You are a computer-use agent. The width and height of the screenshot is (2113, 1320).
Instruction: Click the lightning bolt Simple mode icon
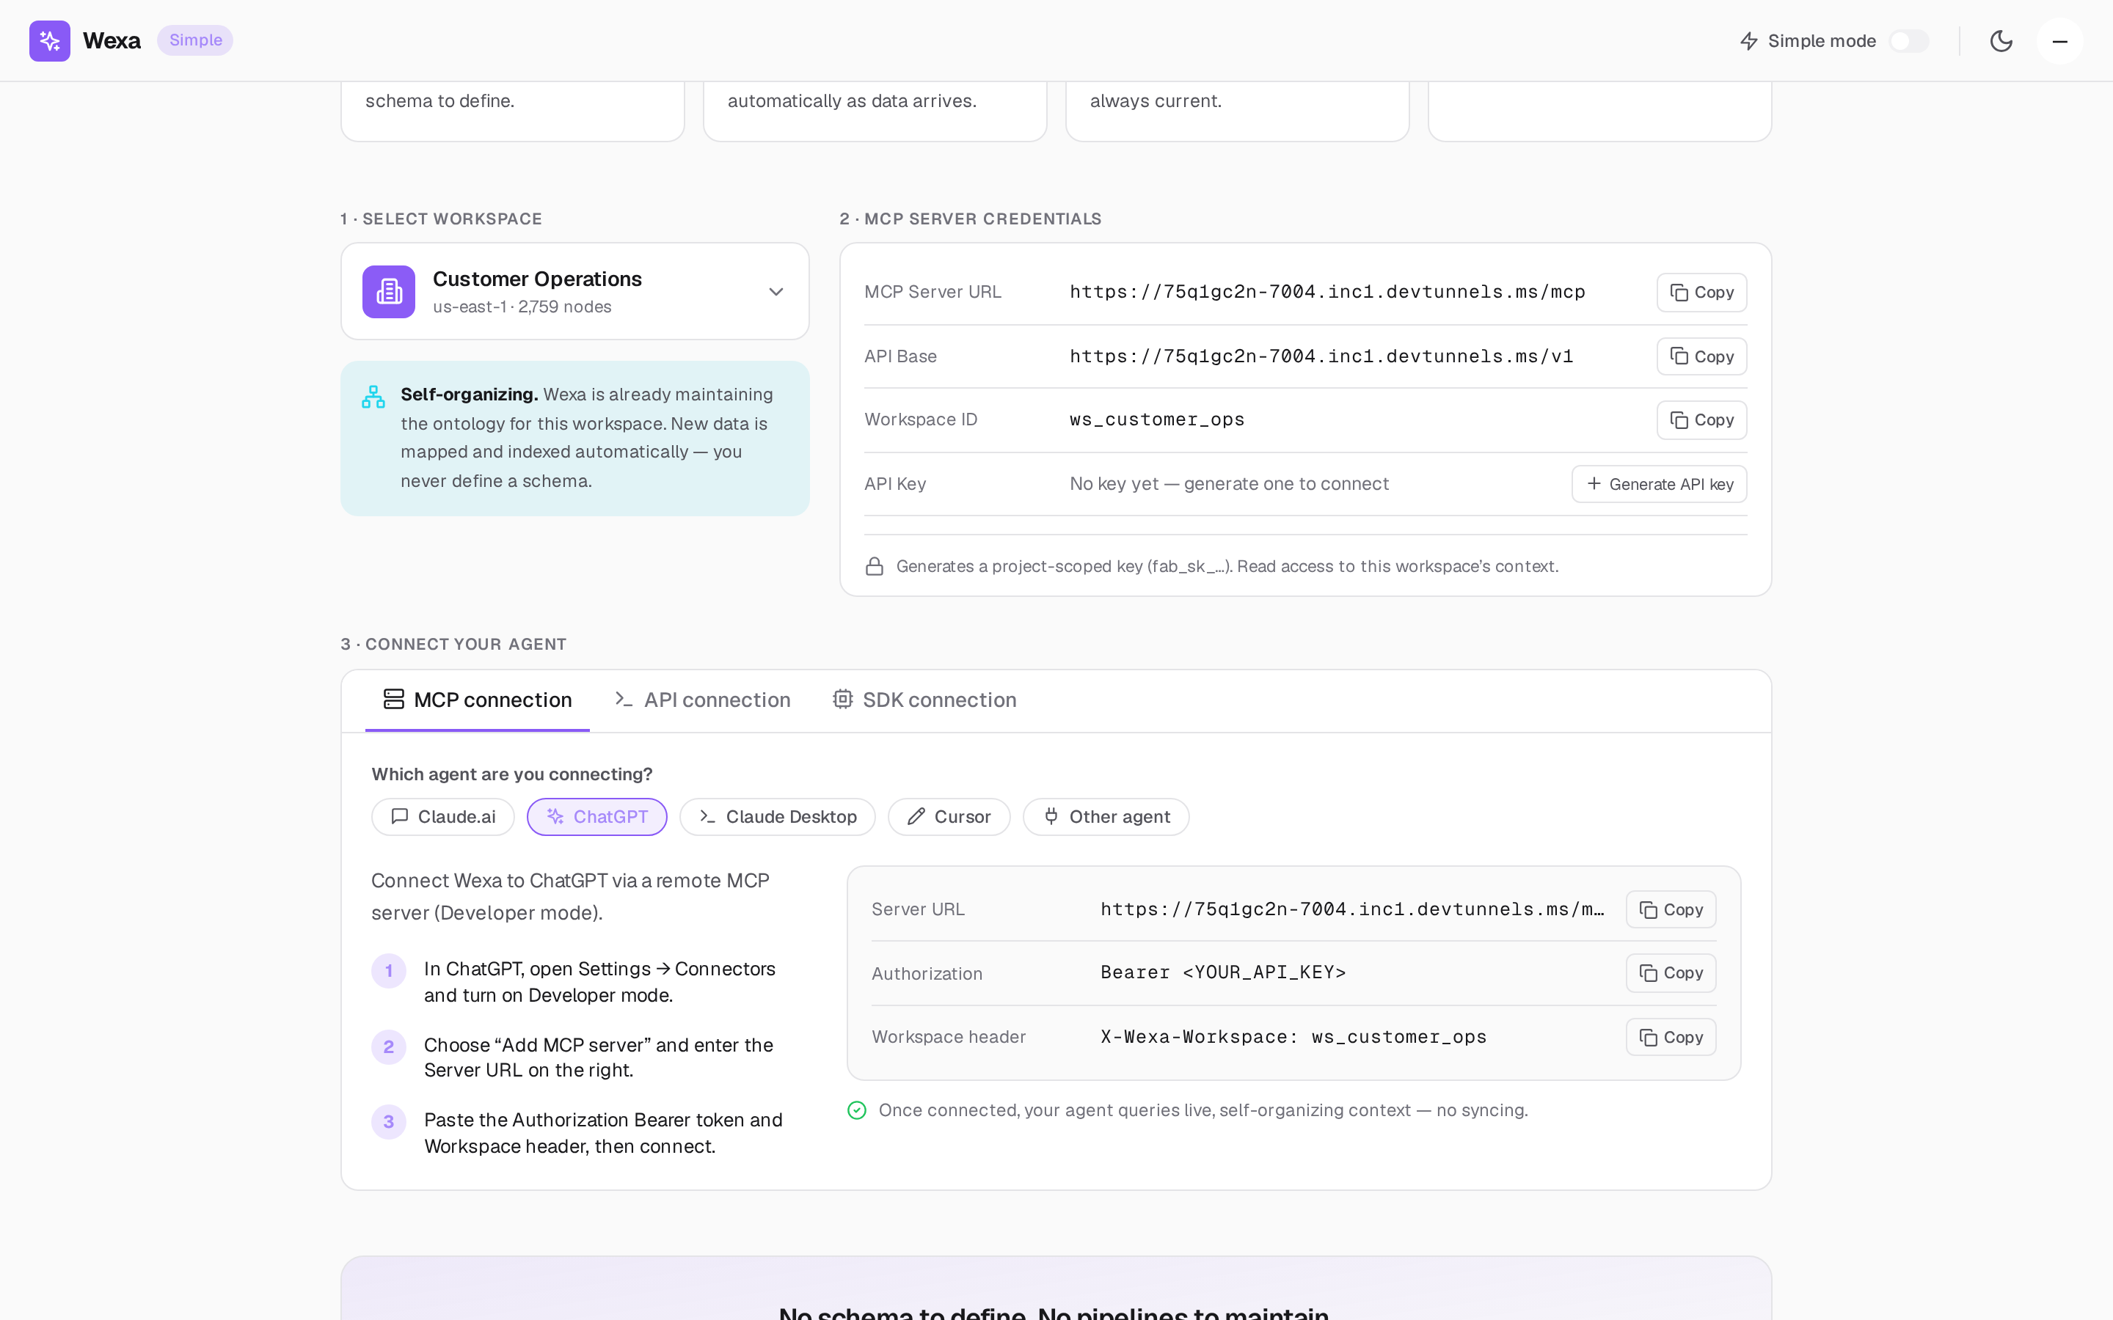click(1748, 41)
